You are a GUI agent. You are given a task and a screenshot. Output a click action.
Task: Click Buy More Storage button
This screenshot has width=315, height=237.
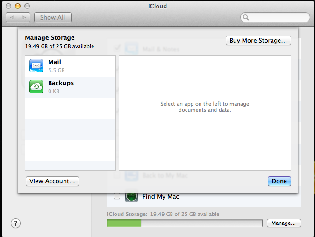(x=258, y=40)
